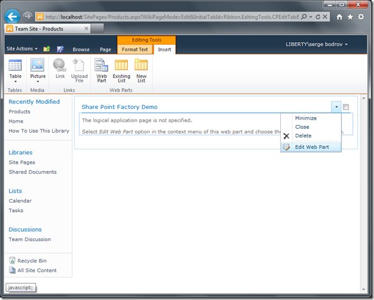Open the Products page link
The height and width of the screenshot is (300, 374).
(19, 112)
